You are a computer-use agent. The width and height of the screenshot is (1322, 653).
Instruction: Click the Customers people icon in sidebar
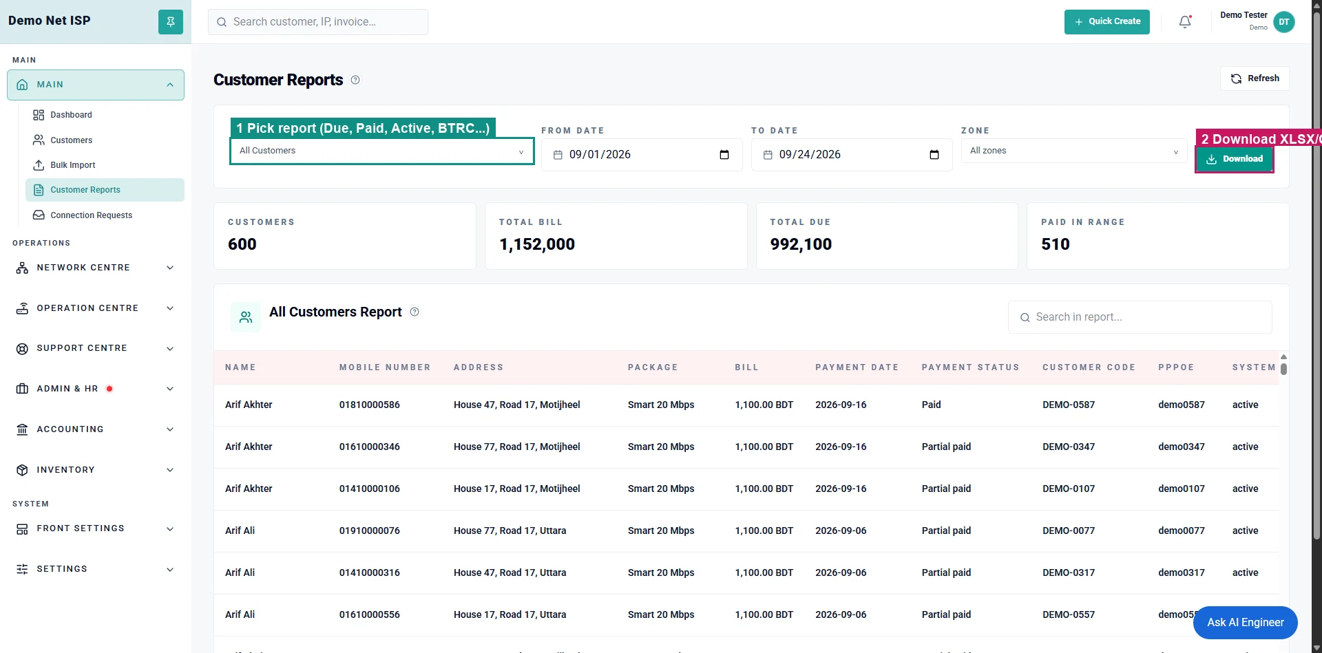[39, 140]
